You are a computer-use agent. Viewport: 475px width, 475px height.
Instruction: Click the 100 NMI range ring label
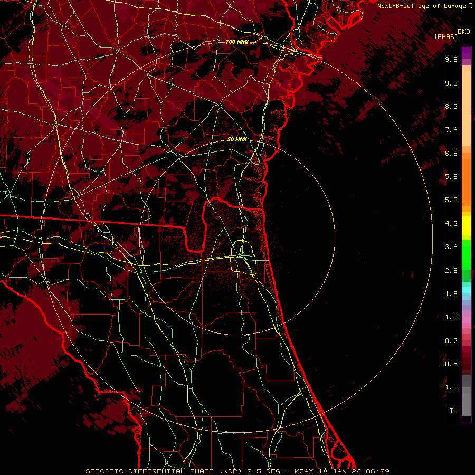pyautogui.click(x=237, y=42)
